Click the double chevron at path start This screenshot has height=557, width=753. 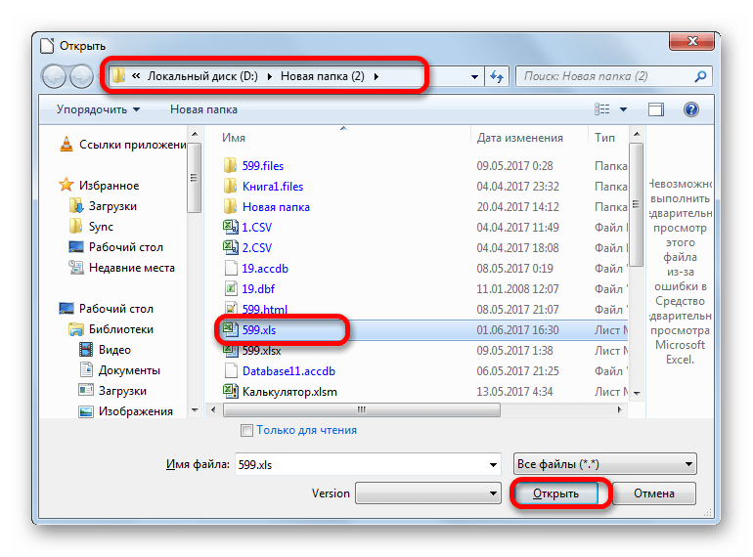[136, 76]
